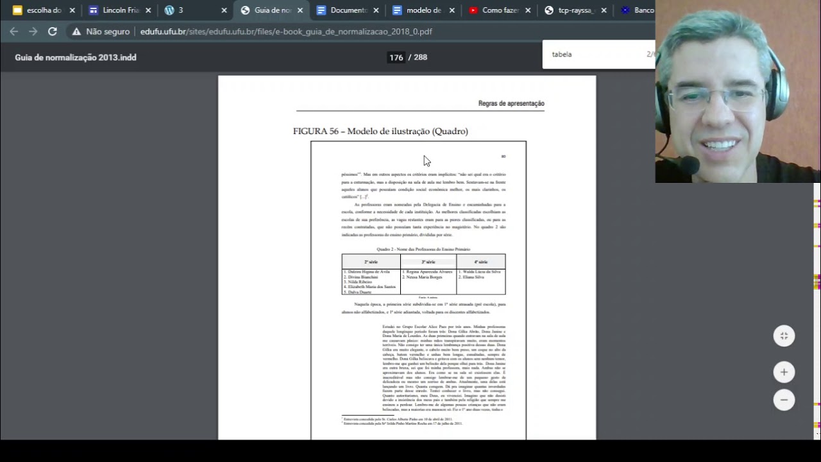Close the 'Como fazer' YouTube tab
821x462 pixels.
click(528, 10)
